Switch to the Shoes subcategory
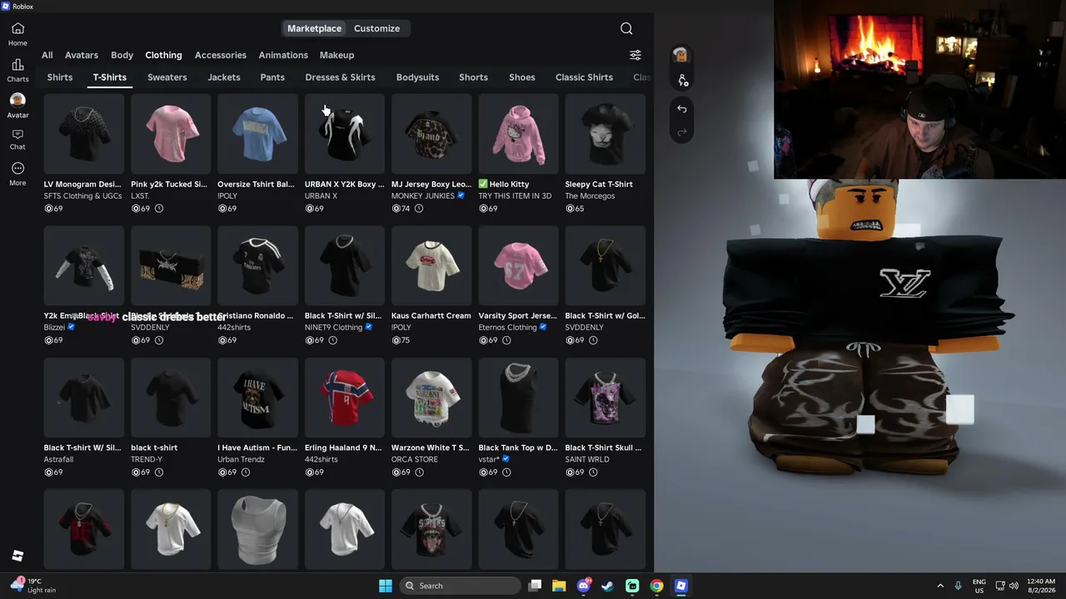 coord(522,77)
